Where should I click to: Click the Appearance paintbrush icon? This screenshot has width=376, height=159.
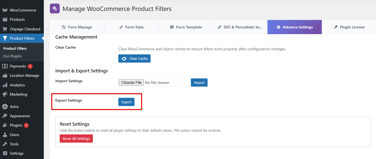point(5,116)
